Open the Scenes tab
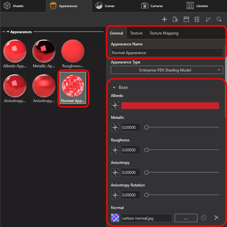This screenshot has height=227, width=227. pos(105,6)
